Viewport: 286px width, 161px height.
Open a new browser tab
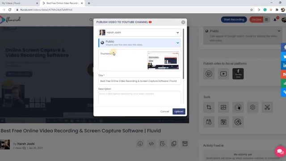(x=89, y=3)
